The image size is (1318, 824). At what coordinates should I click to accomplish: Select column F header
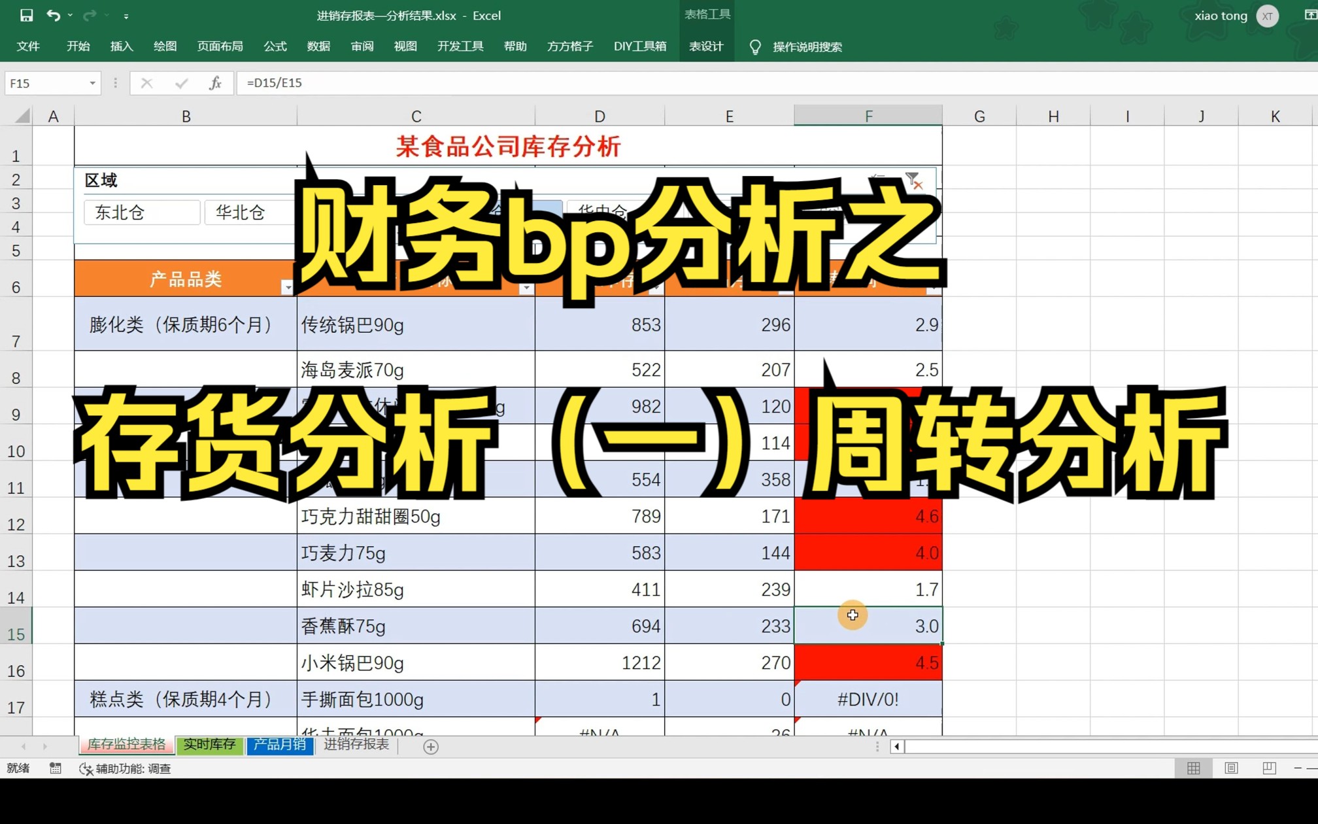868,116
